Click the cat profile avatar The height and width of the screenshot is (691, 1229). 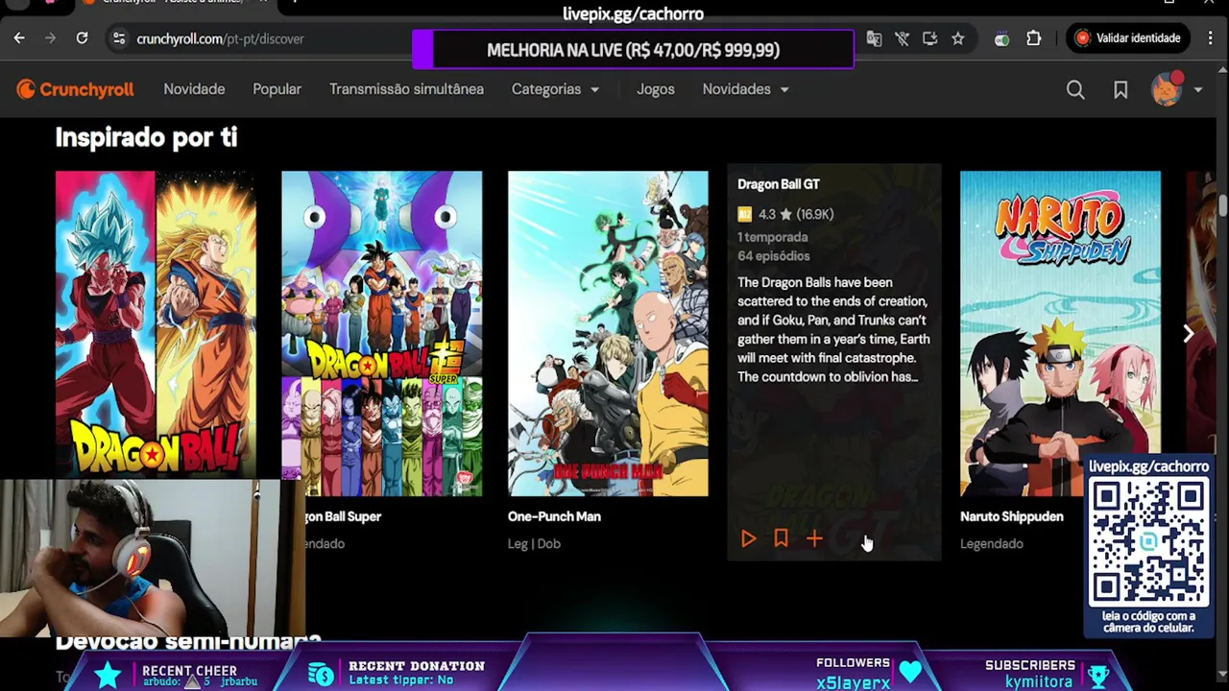pyautogui.click(x=1167, y=89)
